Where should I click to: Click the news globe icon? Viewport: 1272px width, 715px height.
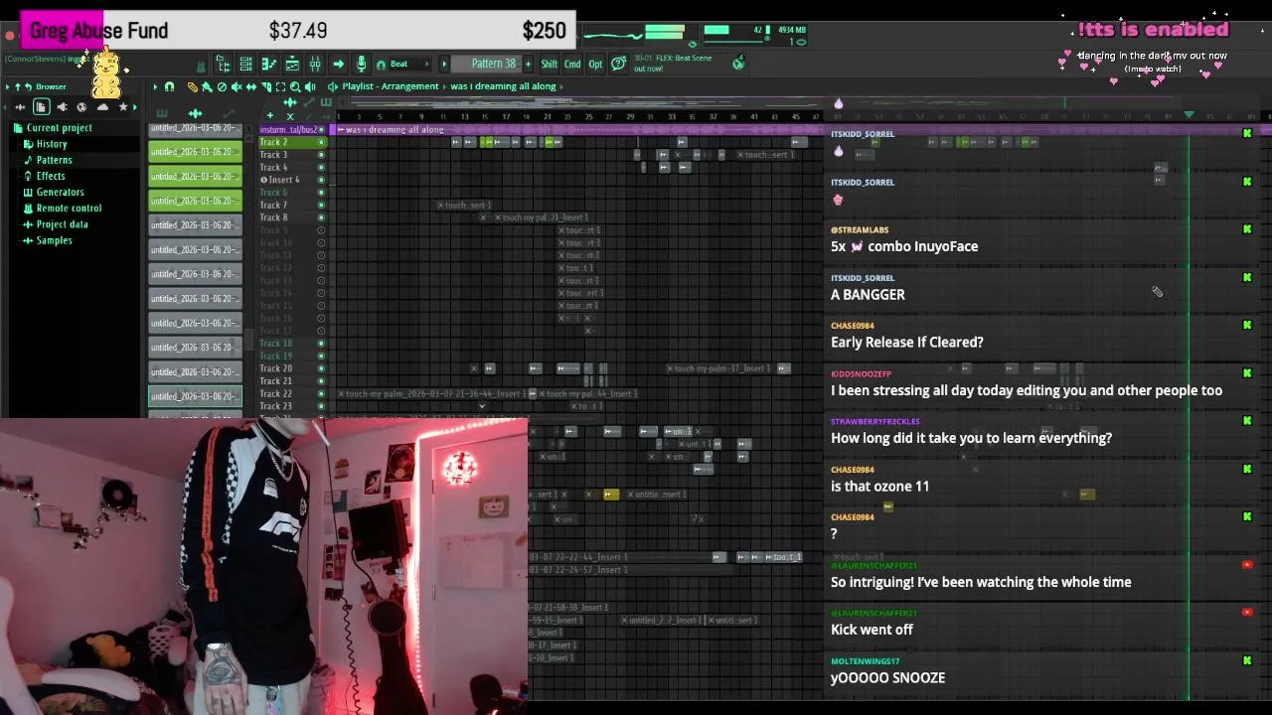(738, 63)
